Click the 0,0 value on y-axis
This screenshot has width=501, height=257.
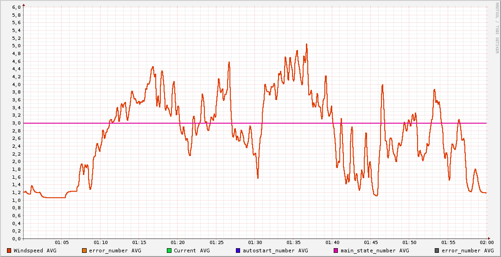pyautogui.click(x=16, y=238)
